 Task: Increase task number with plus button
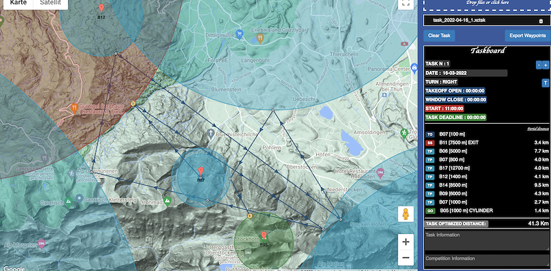pos(545,65)
